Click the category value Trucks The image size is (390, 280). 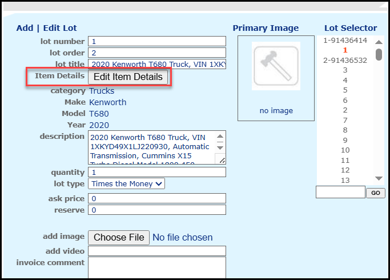click(102, 91)
